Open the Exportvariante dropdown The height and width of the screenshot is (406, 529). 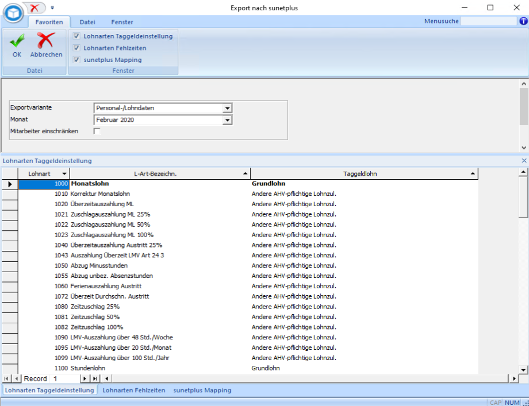point(227,108)
